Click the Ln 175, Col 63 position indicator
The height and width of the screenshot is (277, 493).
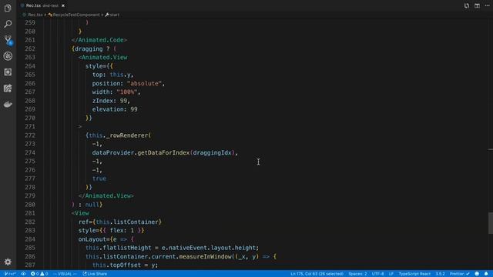317,274
